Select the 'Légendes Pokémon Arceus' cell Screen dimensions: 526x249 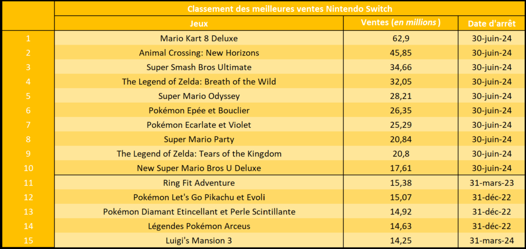tap(199, 226)
